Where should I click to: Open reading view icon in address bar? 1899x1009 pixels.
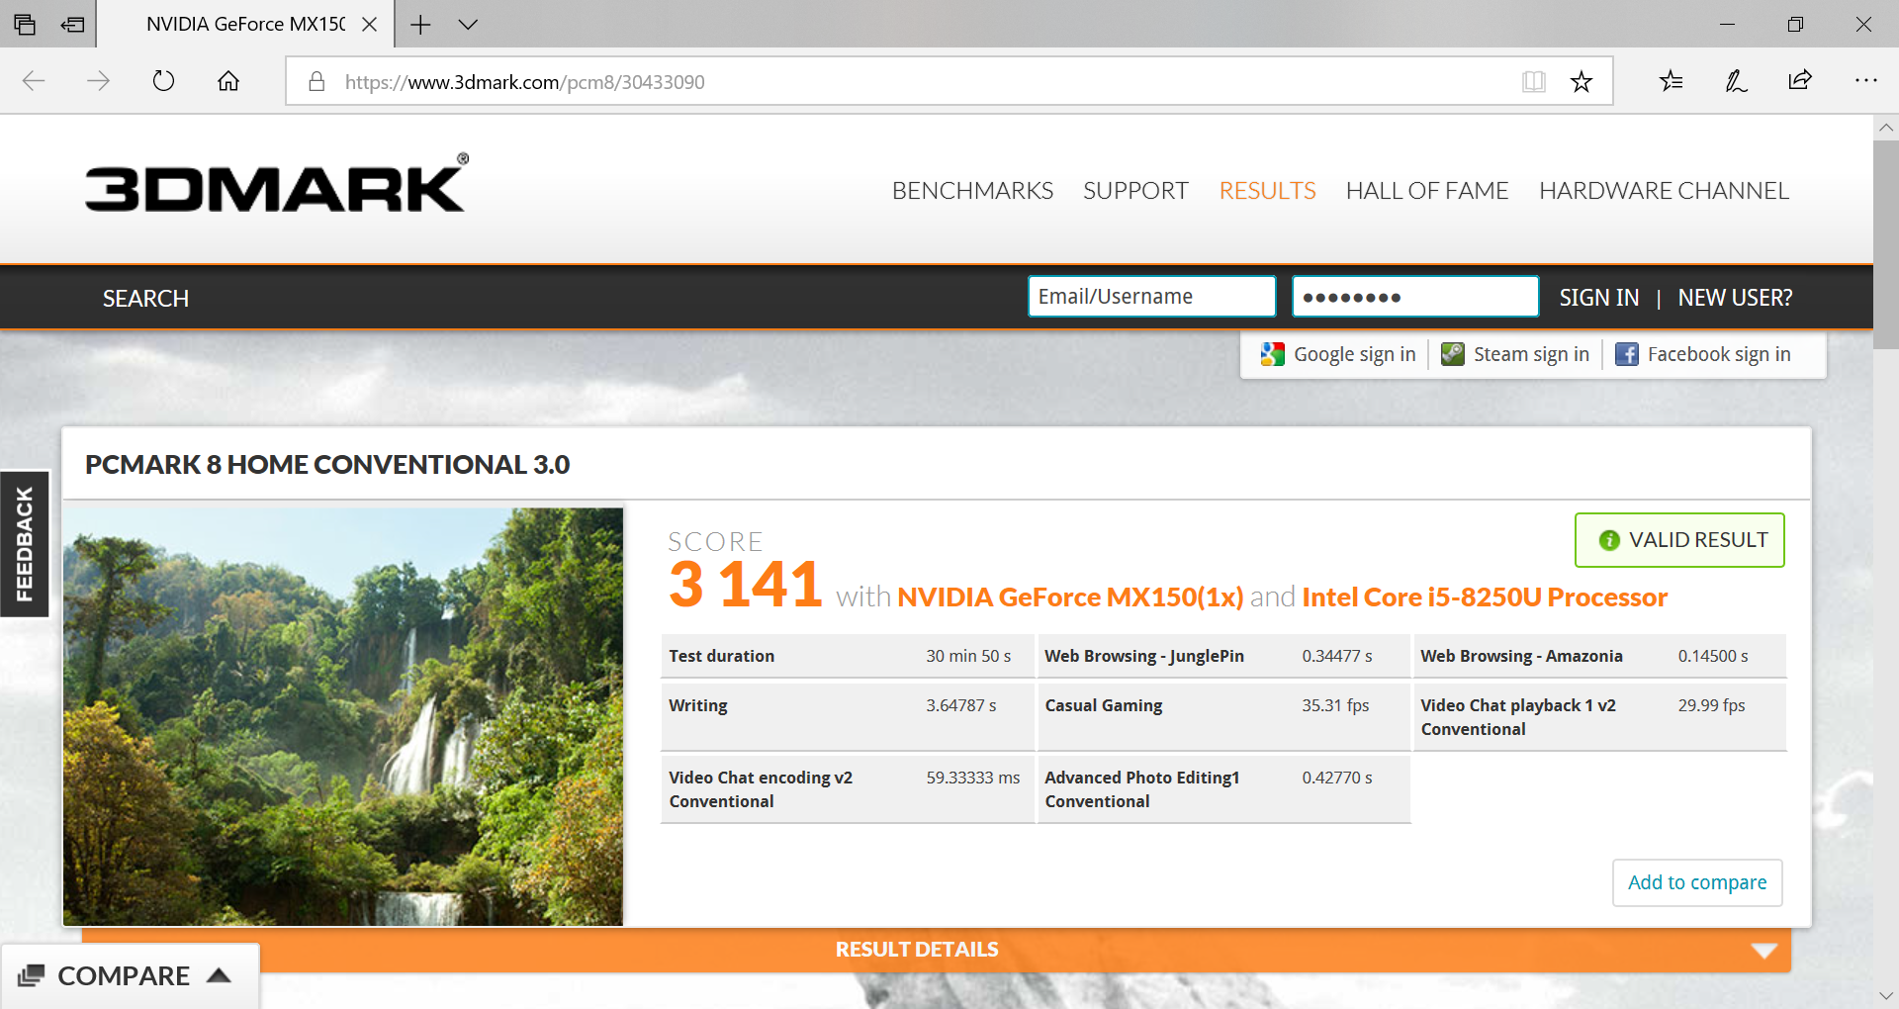click(x=1534, y=82)
